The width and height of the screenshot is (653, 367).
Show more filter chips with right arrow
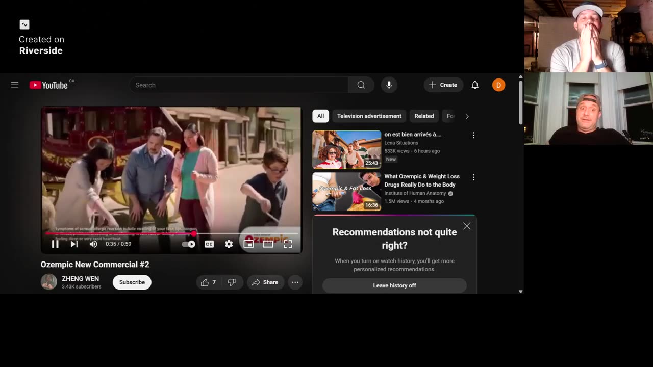click(x=467, y=116)
